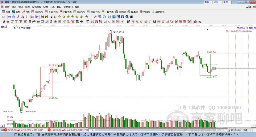This screenshot has height=137, width=256.
Task: Open the 资讯 menu
Action: [x=20, y=7]
